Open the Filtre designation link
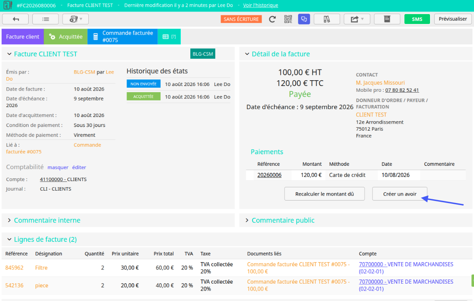Screen dimensions: 474x301 point(41,268)
